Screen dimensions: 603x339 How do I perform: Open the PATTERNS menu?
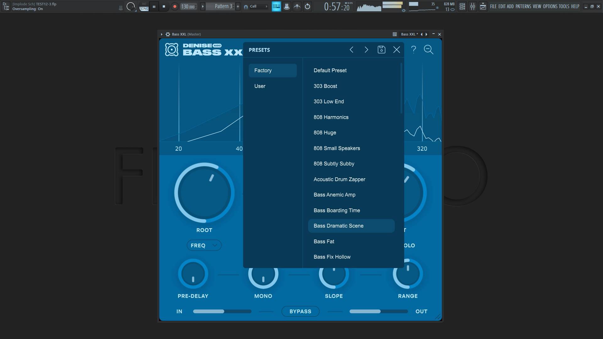click(524, 6)
